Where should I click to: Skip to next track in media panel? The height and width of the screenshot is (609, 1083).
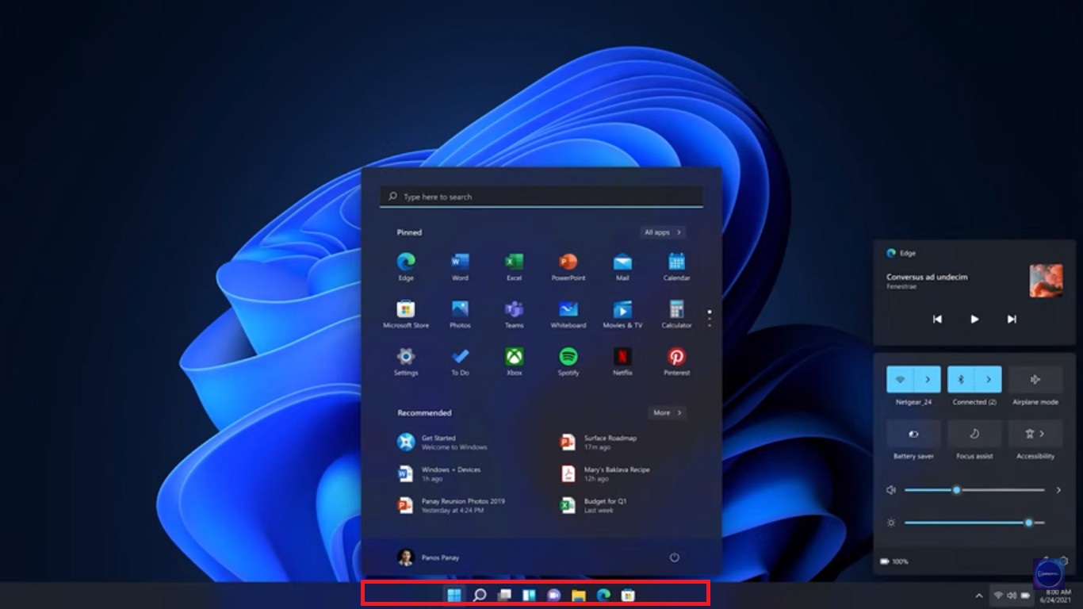click(1012, 319)
